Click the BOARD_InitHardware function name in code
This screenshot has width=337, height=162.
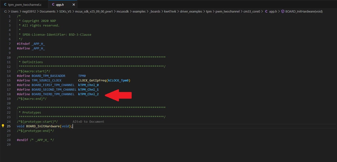43,126
